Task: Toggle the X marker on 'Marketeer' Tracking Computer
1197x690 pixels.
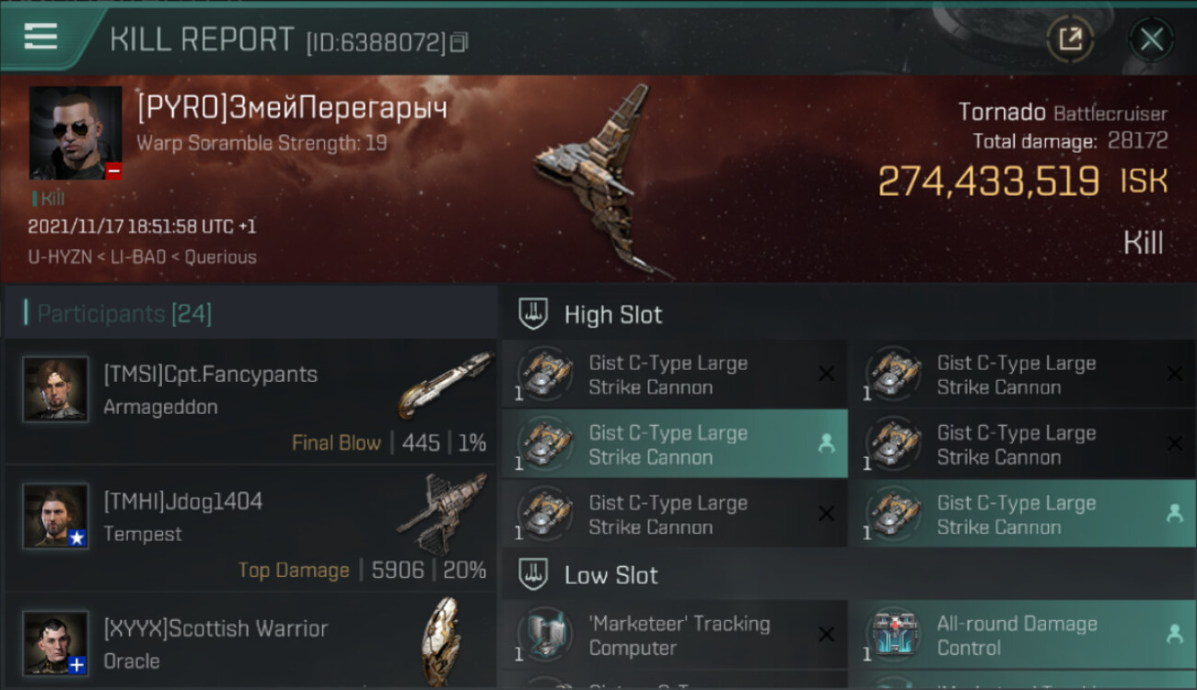Action: [826, 635]
